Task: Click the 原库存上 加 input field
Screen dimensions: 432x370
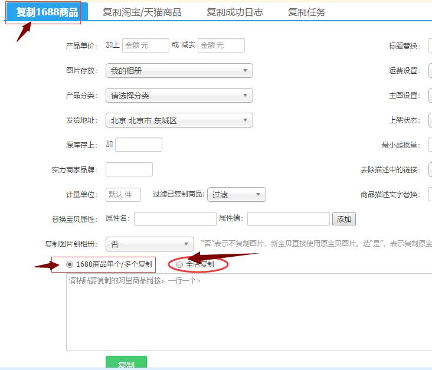Action: [x=138, y=145]
